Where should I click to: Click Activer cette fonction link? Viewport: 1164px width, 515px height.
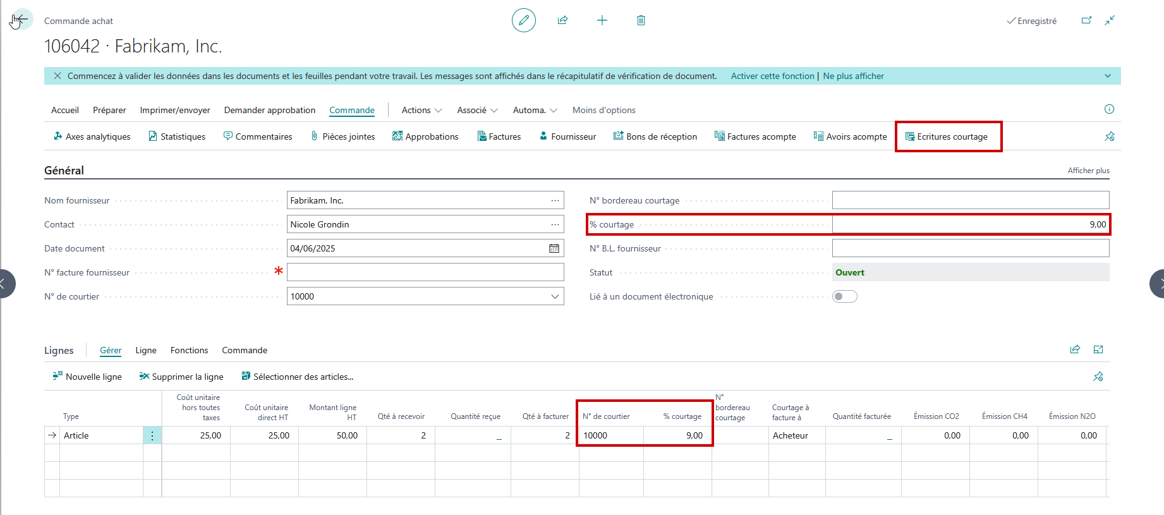(x=772, y=76)
